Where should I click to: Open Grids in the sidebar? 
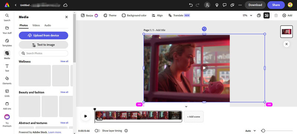(7, 93)
